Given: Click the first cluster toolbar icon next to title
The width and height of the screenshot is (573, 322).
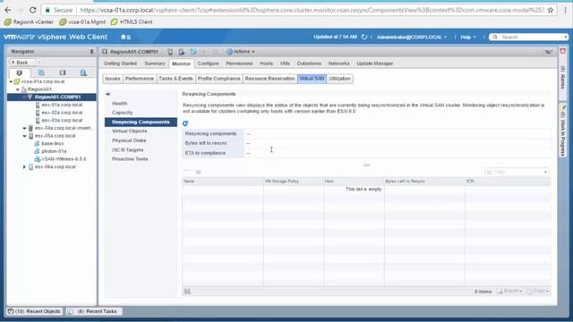Looking at the screenshot, I should coord(170,52).
